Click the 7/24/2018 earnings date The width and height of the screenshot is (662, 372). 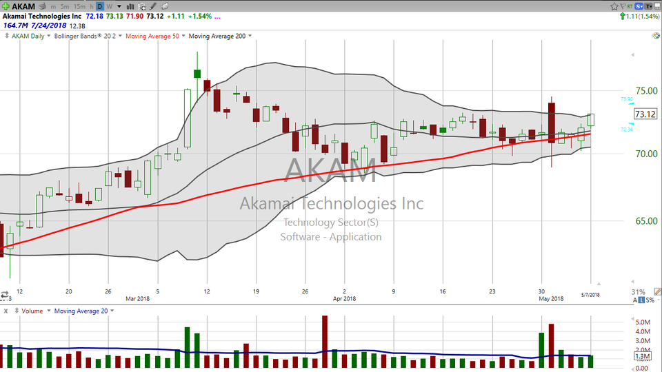48,25
